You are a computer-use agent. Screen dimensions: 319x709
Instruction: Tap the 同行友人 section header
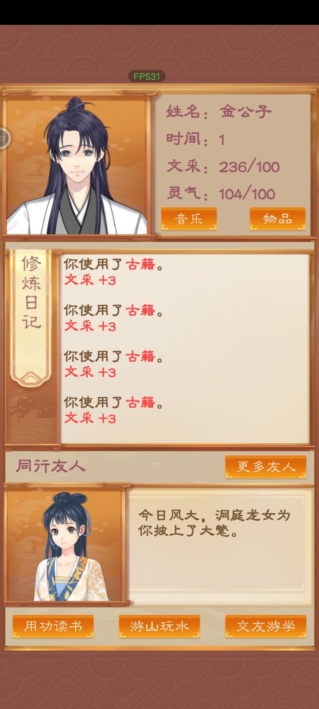(51, 466)
